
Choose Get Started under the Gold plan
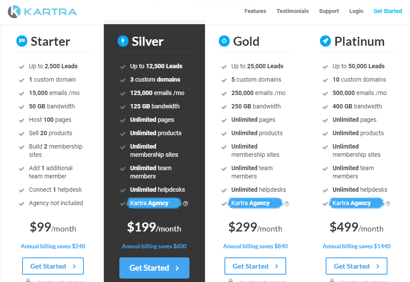tap(255, 266)
